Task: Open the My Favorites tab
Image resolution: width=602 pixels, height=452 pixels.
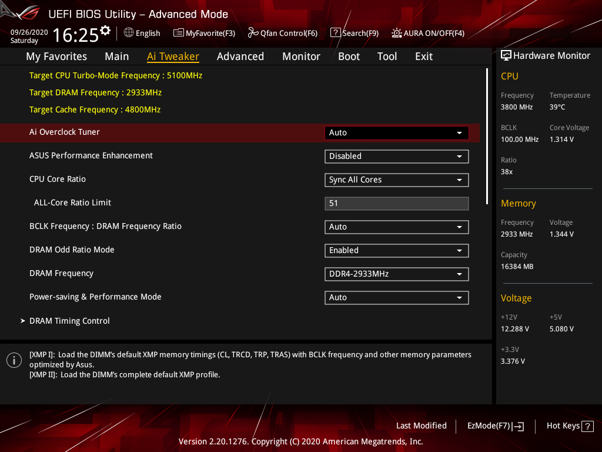Action: tap(56, 56)
